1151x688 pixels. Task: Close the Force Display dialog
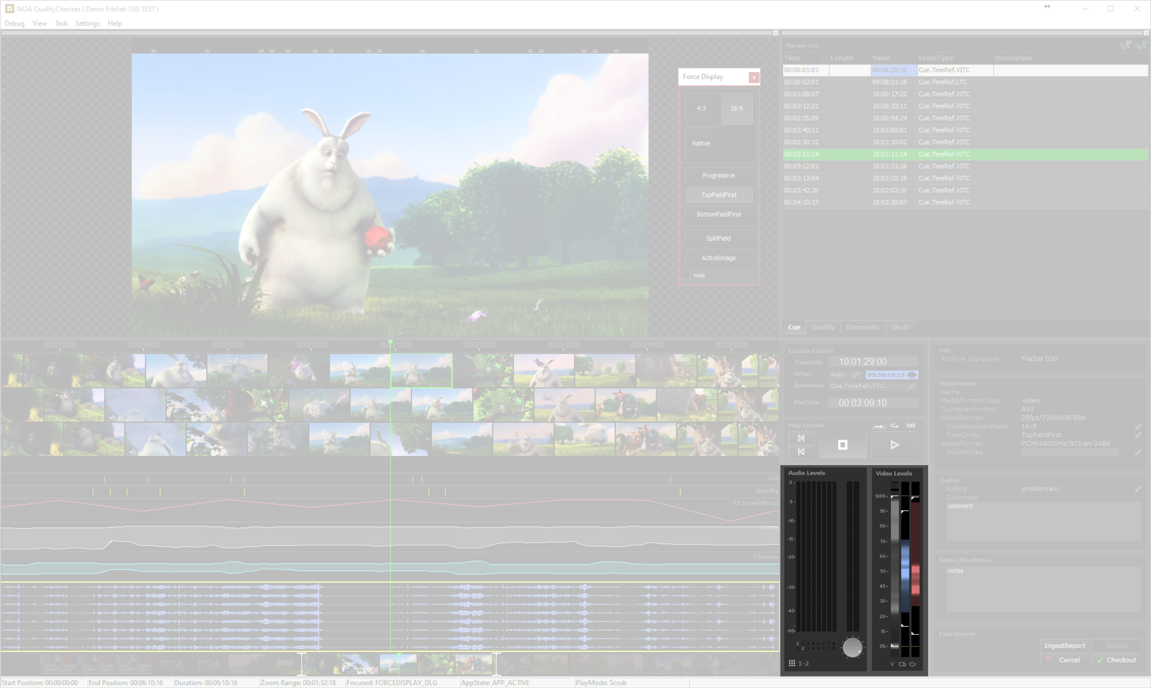pyautogui.click(x=754, y=77)
